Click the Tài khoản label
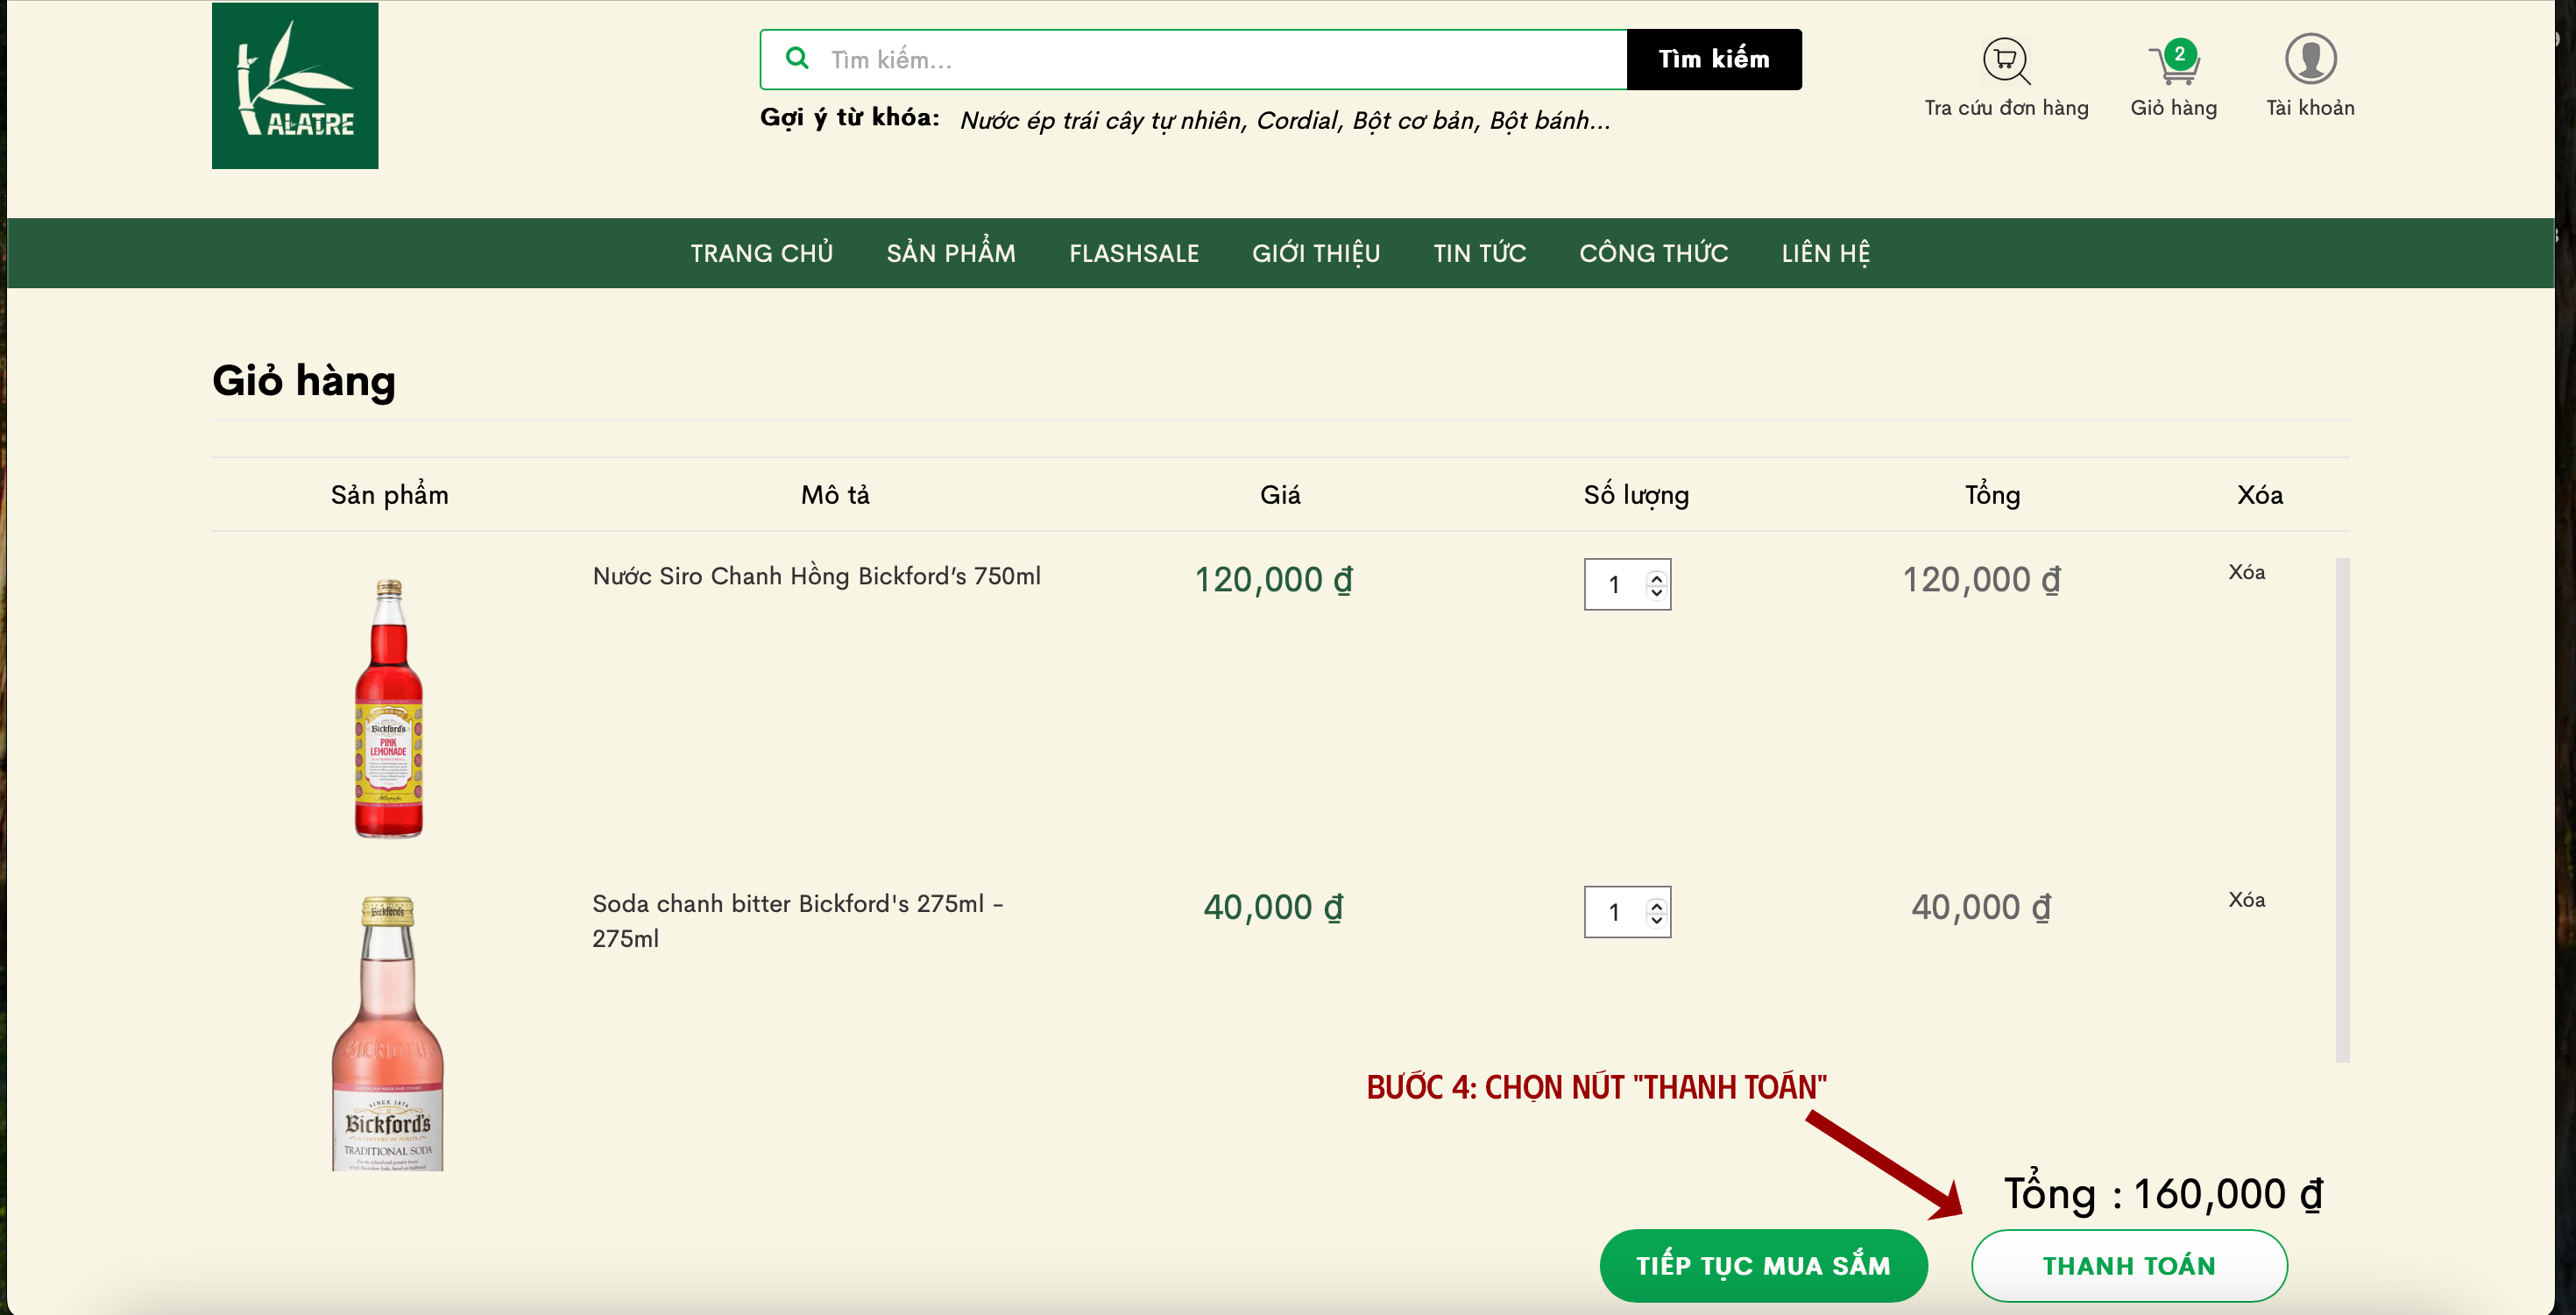Image resolution: width=2576 pixels, height=1315 pixels. [x=2310, y=108]
